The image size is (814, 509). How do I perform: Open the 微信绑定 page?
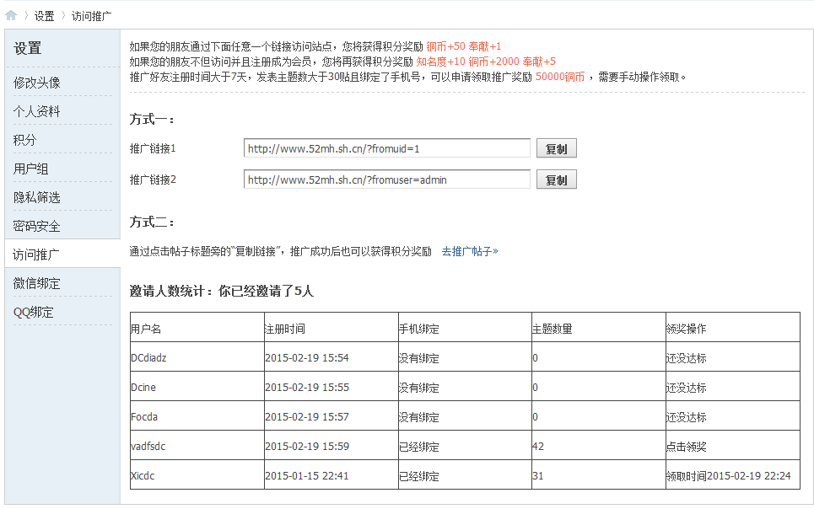(x=30, y=282)
